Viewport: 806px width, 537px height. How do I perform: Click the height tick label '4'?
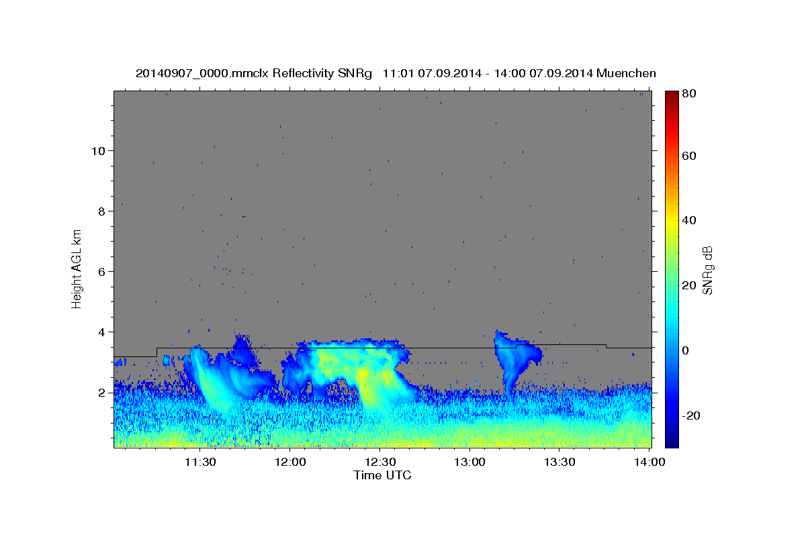[x=102, y=332]
